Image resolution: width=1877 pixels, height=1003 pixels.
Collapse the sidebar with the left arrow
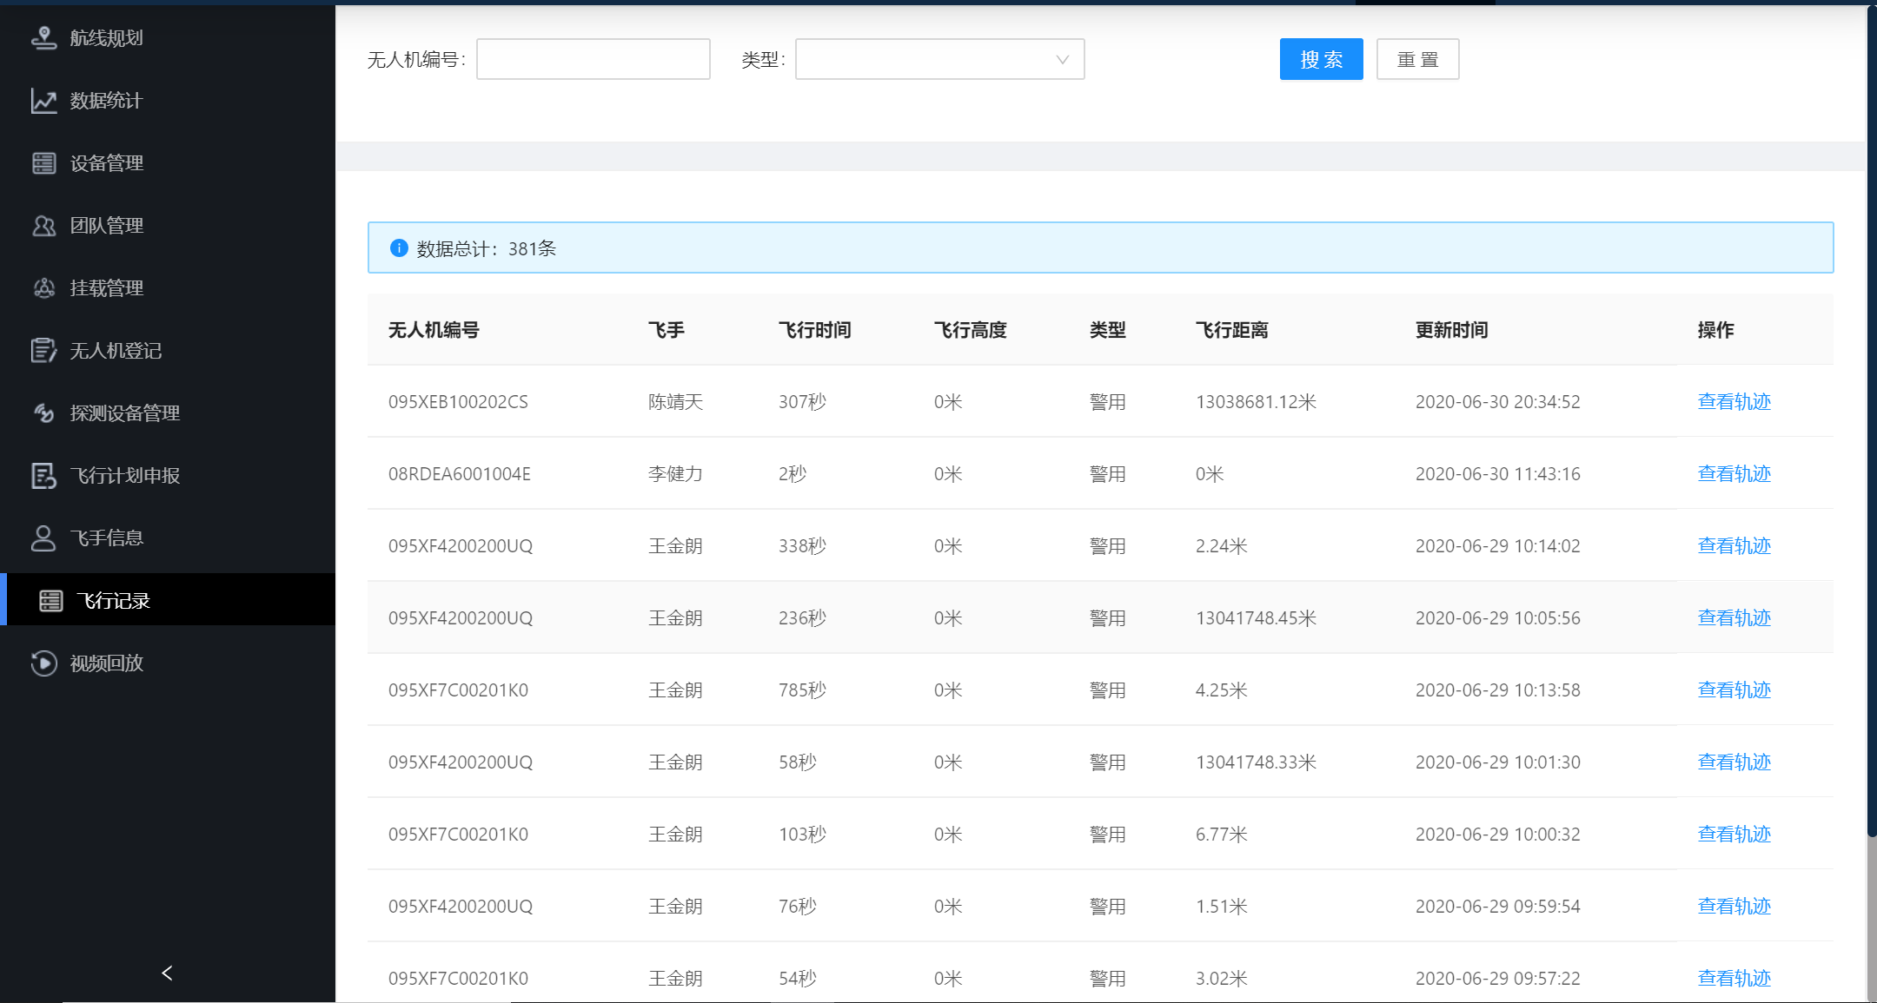tap(167, 973)
